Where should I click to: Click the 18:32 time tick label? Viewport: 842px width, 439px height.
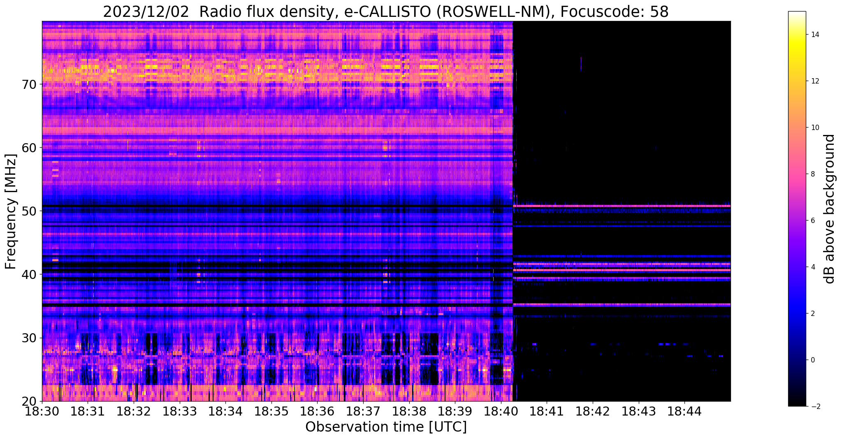coord(134,411)
